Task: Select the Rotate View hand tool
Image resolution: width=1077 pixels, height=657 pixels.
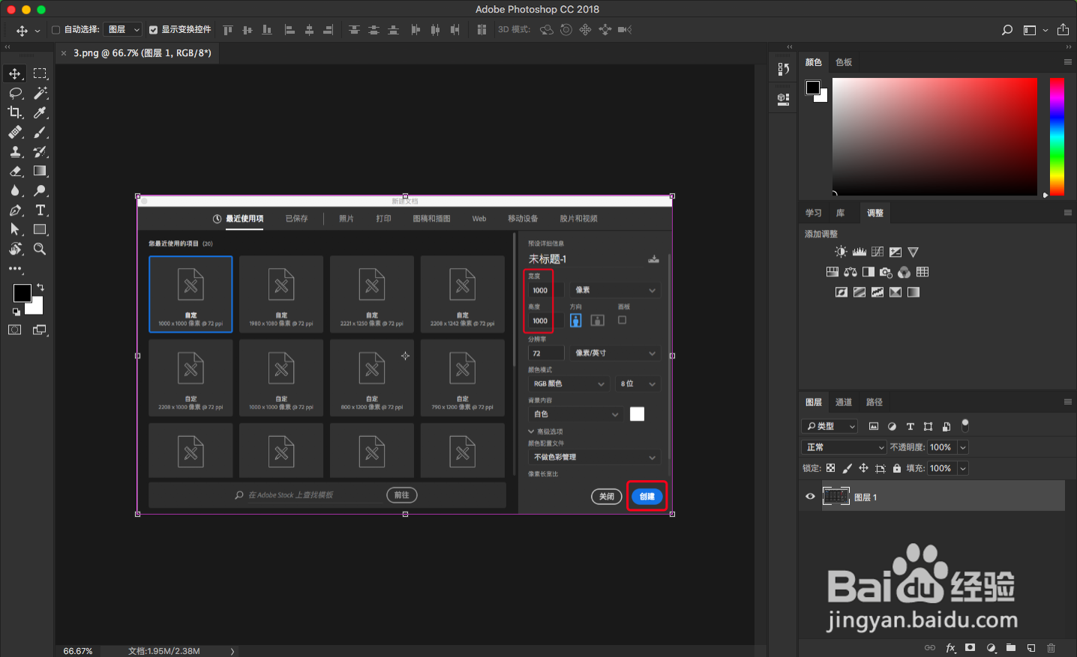Action: coord(15,249)
